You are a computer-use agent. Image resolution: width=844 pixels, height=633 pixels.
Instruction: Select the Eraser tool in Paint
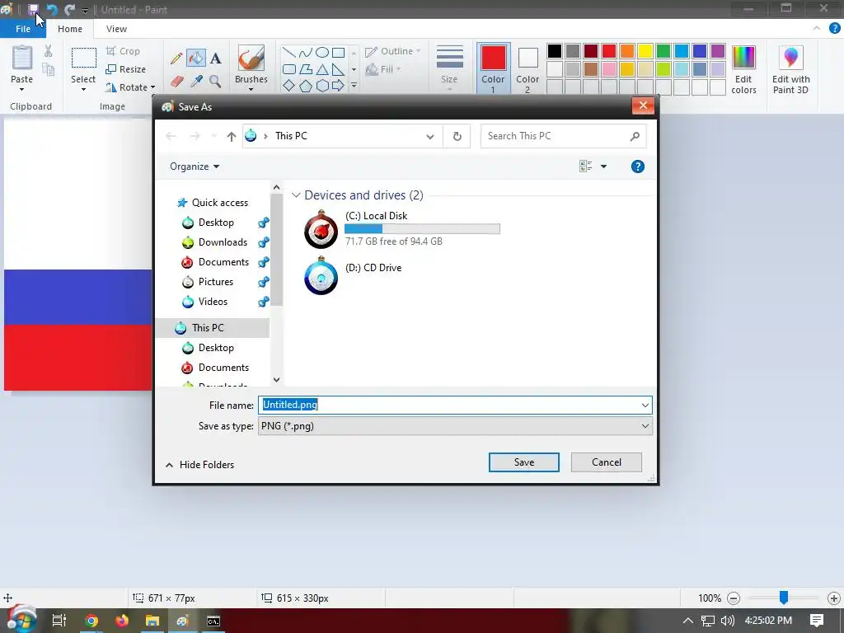(x=176, y=82)
